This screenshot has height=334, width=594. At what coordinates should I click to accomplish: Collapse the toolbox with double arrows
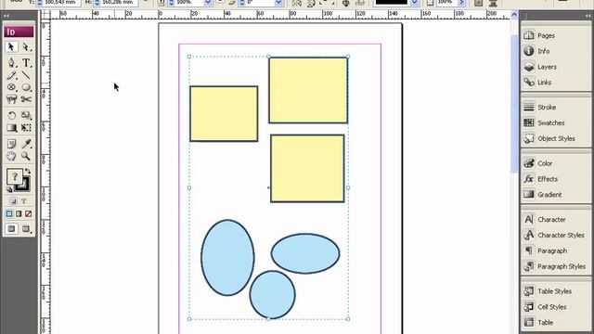[x=6, y=16]
